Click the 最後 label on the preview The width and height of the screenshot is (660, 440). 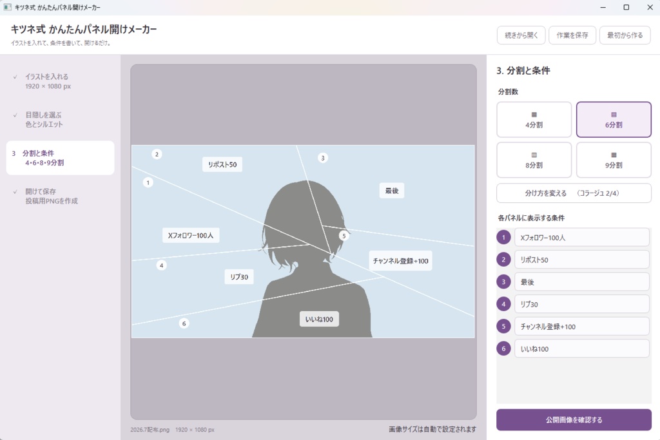[392, 191]
